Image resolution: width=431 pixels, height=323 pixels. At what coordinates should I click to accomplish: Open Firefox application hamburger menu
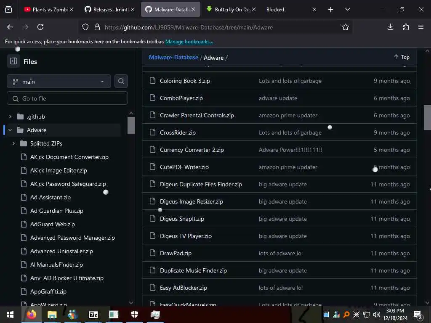coord(421,27)
